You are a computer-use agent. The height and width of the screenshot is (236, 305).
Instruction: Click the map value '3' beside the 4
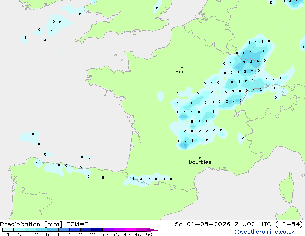[x=251, y=62]
